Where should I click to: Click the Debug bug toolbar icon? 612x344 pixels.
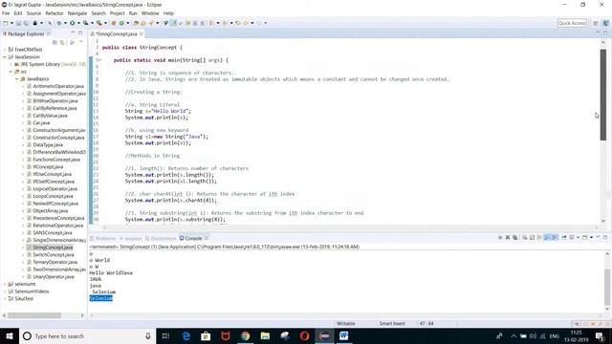pyautogui.click(x=59, y=23)
